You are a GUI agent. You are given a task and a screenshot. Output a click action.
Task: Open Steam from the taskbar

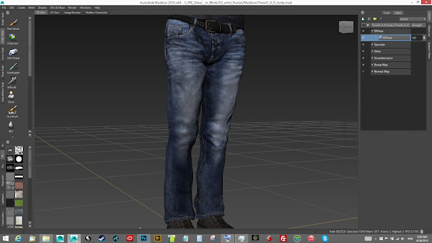pos(102,238)
